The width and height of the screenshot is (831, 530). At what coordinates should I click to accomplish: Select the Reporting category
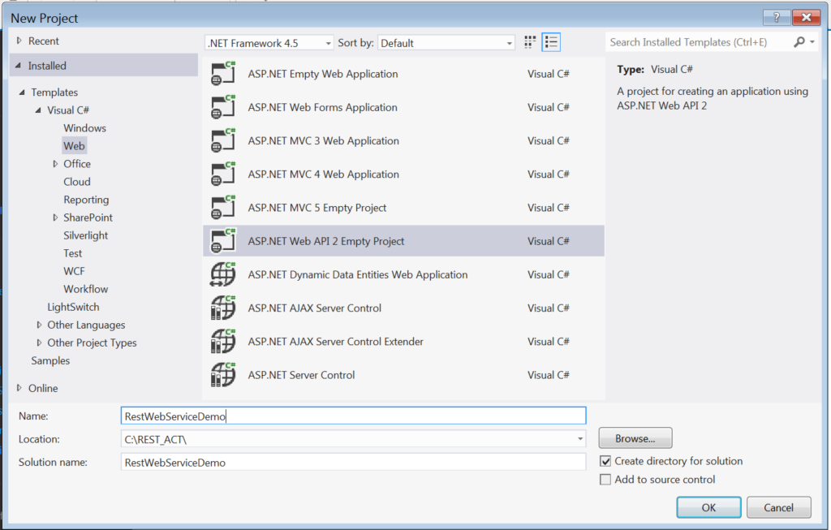[86, 200]
